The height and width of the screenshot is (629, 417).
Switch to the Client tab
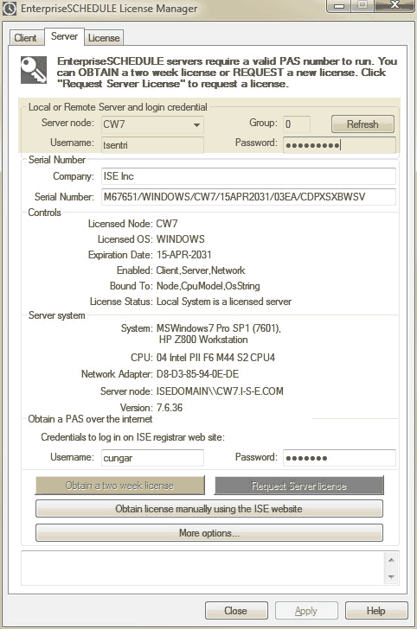[25, 38]
